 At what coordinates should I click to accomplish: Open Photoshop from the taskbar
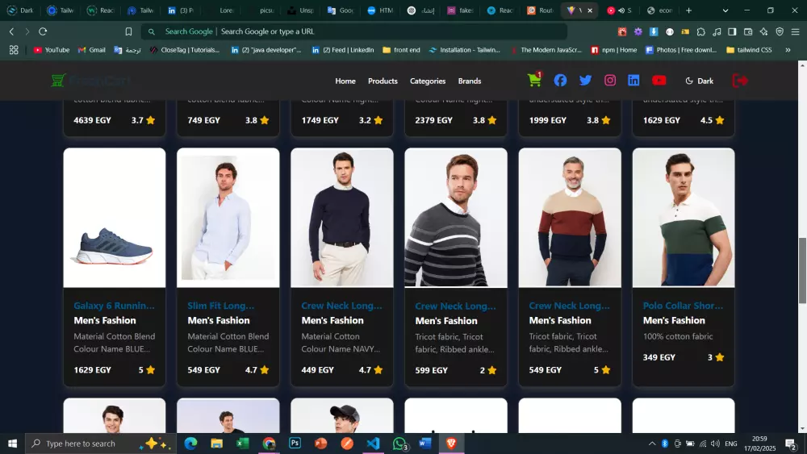(295, 444)
